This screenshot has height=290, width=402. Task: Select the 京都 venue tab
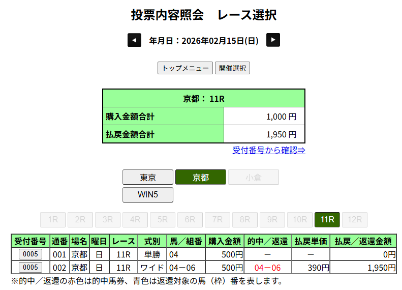(200, 178)
